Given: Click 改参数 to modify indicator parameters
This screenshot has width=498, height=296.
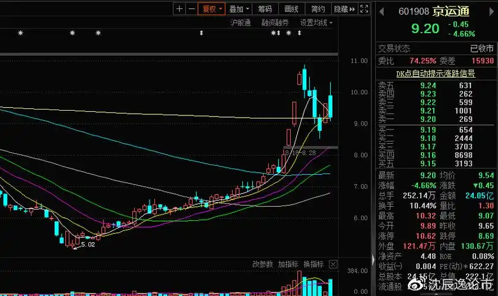Looking at the screenshot, I should (262, 264).
